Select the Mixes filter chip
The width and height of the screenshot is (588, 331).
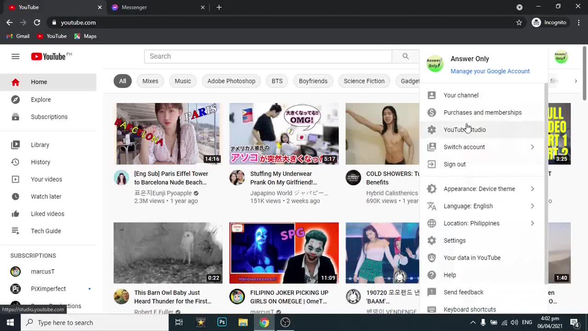[x=150, y=81]
